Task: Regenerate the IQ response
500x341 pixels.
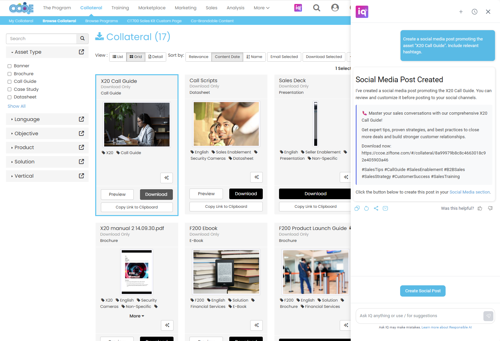Action: pos(366,208)
